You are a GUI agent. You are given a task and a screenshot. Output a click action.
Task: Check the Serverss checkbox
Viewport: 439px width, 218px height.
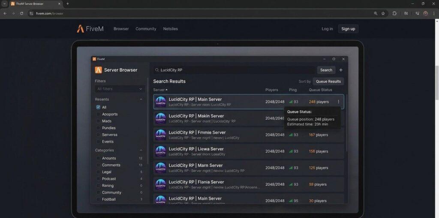tap(98, 135)
